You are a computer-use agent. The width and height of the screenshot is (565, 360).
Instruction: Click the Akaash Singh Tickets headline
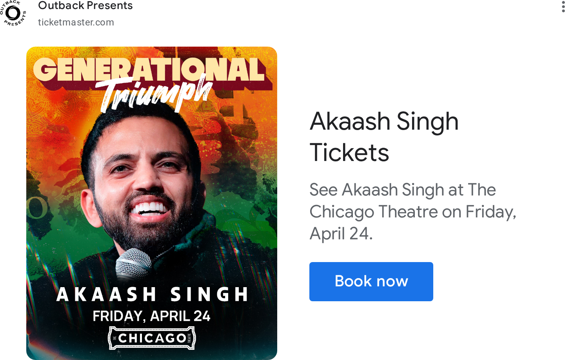[x=384, y=137]
